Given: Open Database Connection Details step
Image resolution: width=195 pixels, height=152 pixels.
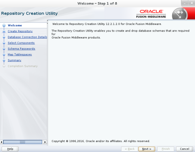Looking at the screenshot, I should (27, 37).
